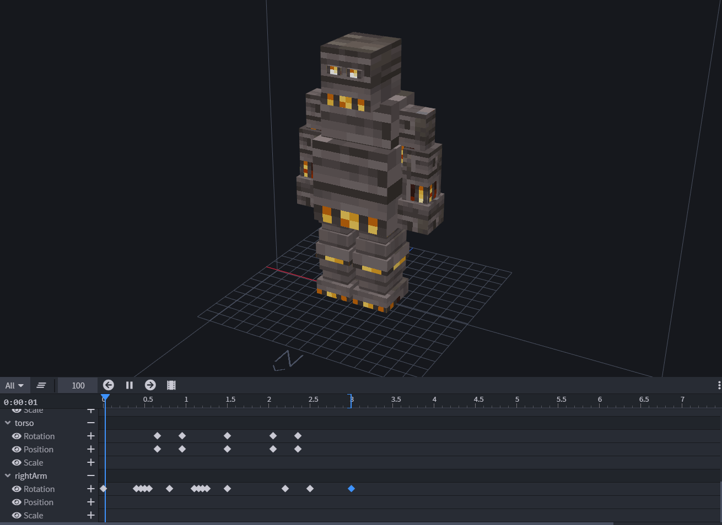Pause the animation playback
Viewport: 722px width, 525px height.
click(x=130, y=385)
